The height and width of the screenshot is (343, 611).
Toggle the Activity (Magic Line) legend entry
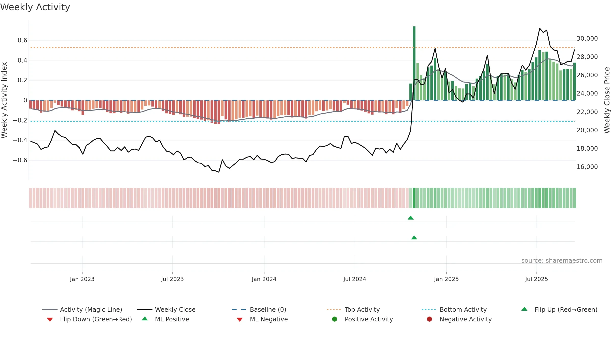pyautogui.click(x=82, y=309)
